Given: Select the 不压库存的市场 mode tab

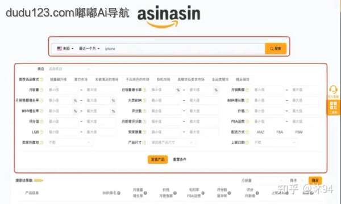Looking at the screenshot, I should [138, 79].
